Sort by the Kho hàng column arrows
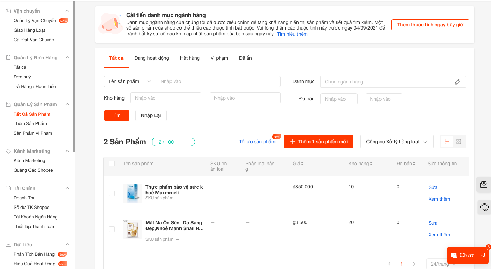 click(371, 164)
